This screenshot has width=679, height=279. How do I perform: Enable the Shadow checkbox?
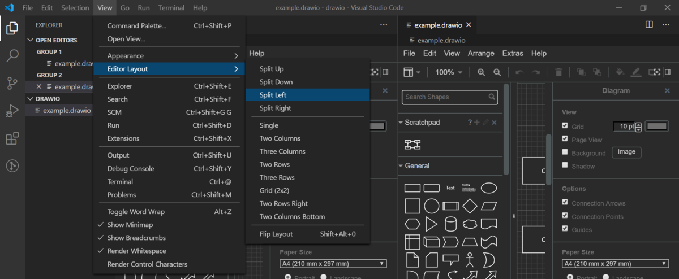click(x=565, y=165)
